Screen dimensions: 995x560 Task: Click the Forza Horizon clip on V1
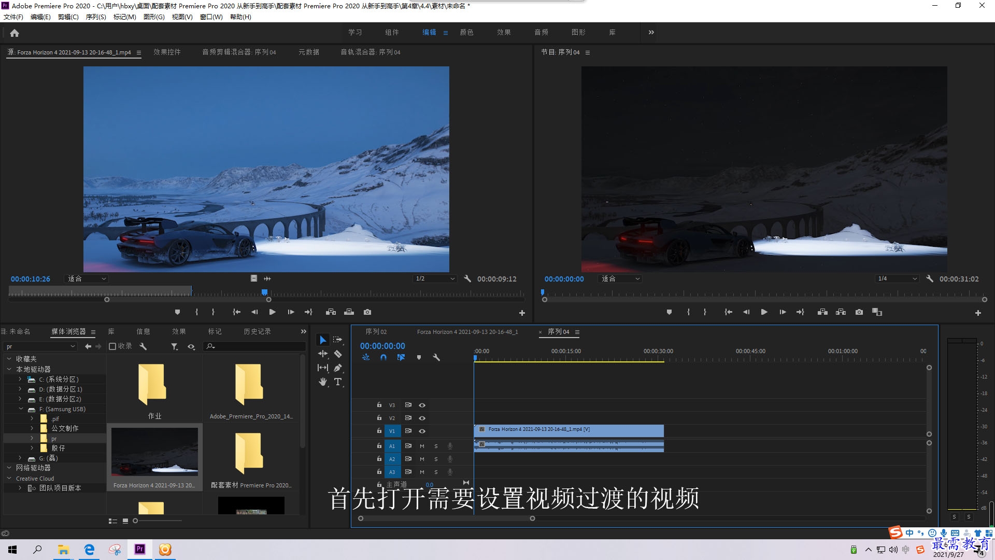coord(568,430)
